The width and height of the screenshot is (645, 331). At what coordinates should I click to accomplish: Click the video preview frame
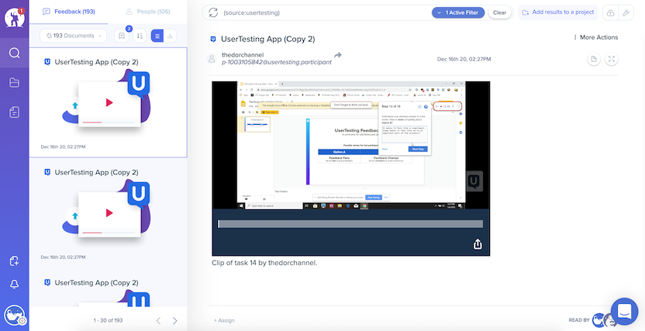point(351,145)
